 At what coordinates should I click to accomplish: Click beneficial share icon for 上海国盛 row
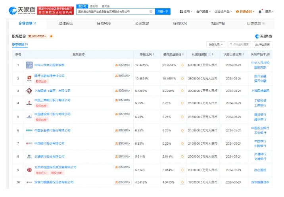tap(182, 91)
